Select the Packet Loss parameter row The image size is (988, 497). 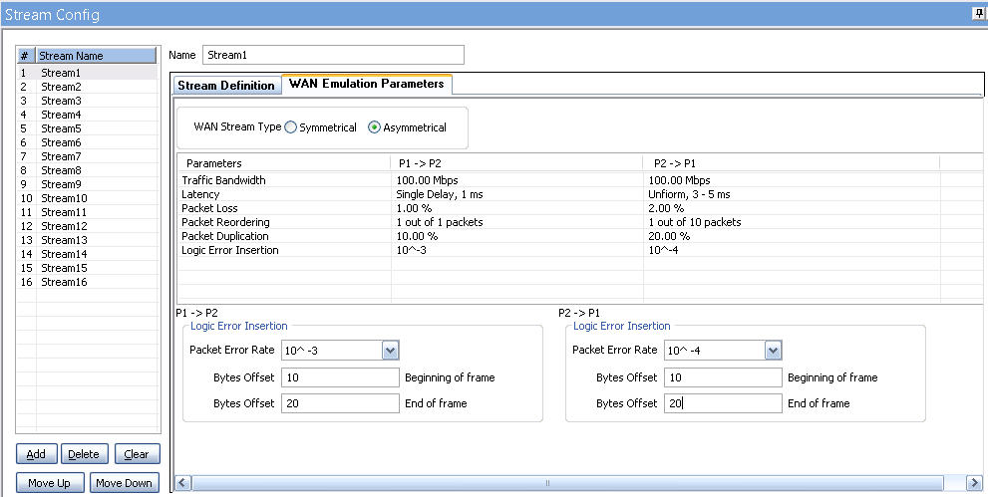pos(579,208)
